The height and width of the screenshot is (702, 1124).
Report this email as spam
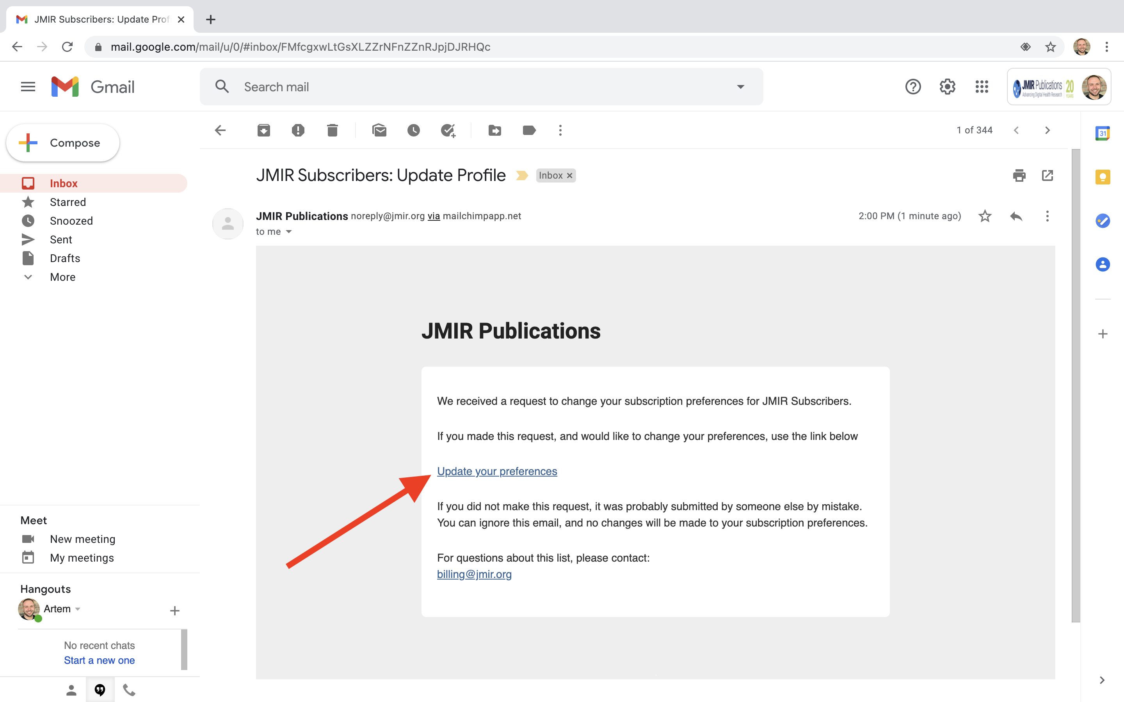point(298,131)
